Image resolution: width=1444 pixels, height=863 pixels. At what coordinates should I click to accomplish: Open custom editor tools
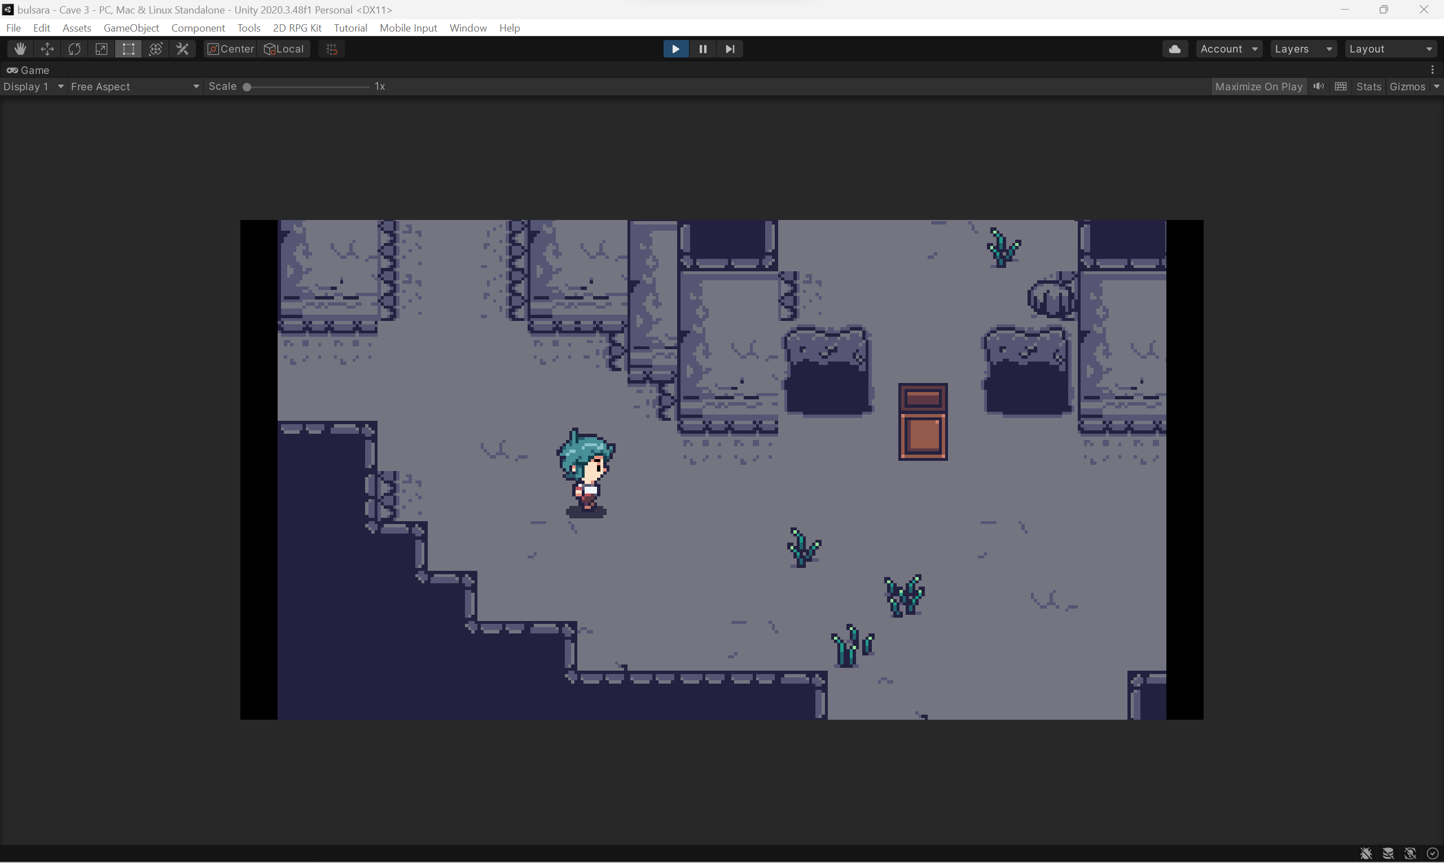coord(183,49)
